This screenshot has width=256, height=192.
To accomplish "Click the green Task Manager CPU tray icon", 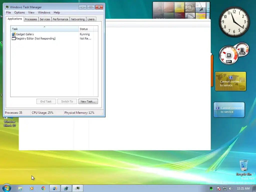I will tap(211, 188).
